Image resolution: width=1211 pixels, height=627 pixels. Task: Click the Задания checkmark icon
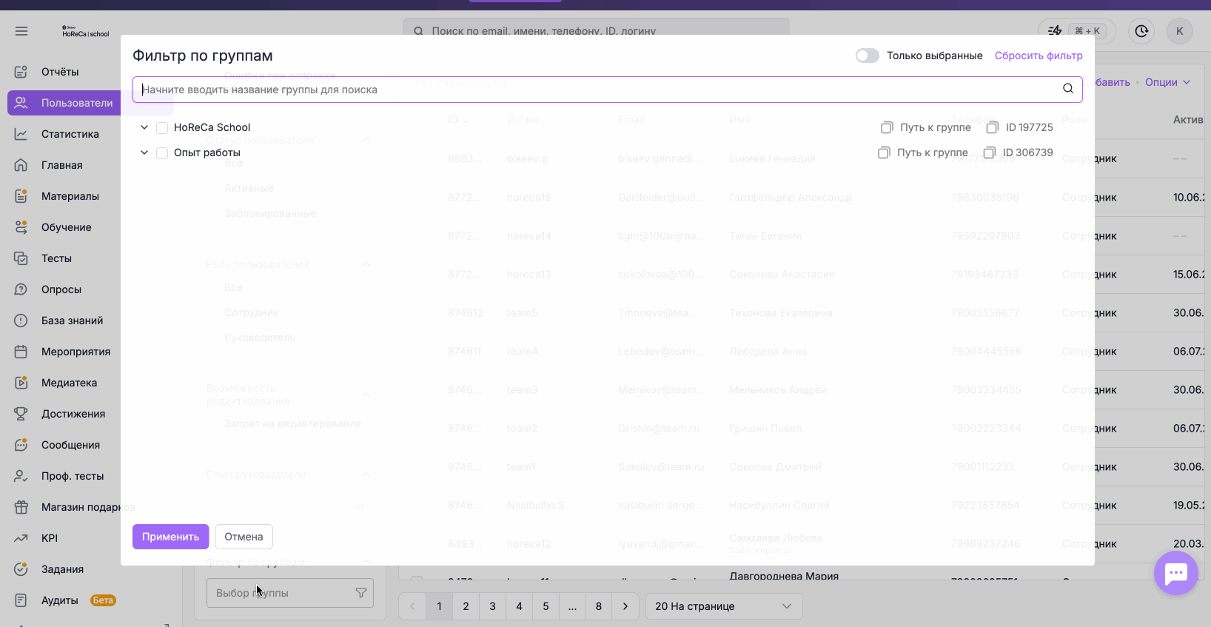pyautogui.click(x=21, y=569)
